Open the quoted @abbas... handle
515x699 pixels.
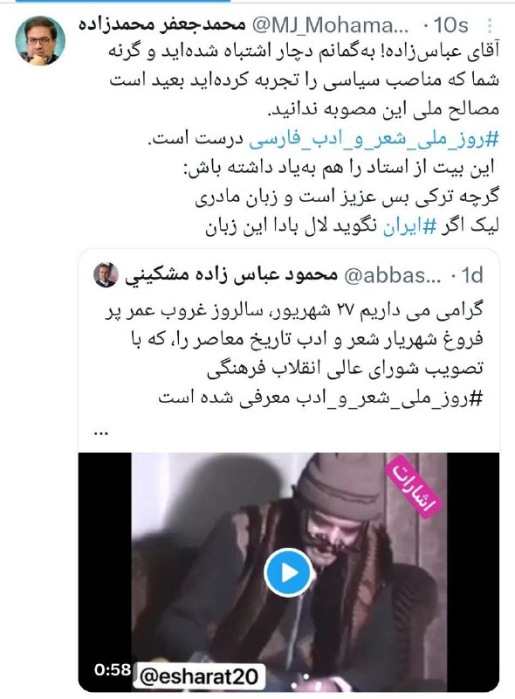pyautogui.click(x=393, y=276)
